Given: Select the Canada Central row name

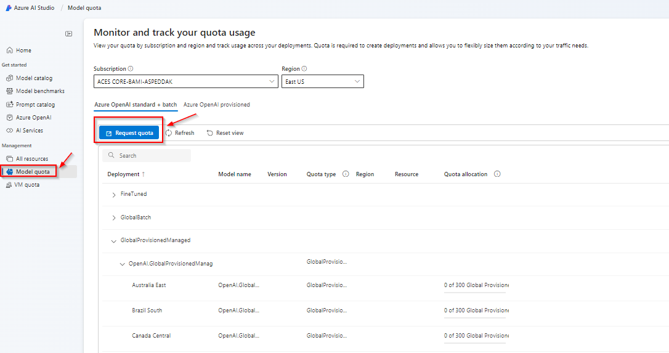Looking at the screenshot, I should pos(152,336).
